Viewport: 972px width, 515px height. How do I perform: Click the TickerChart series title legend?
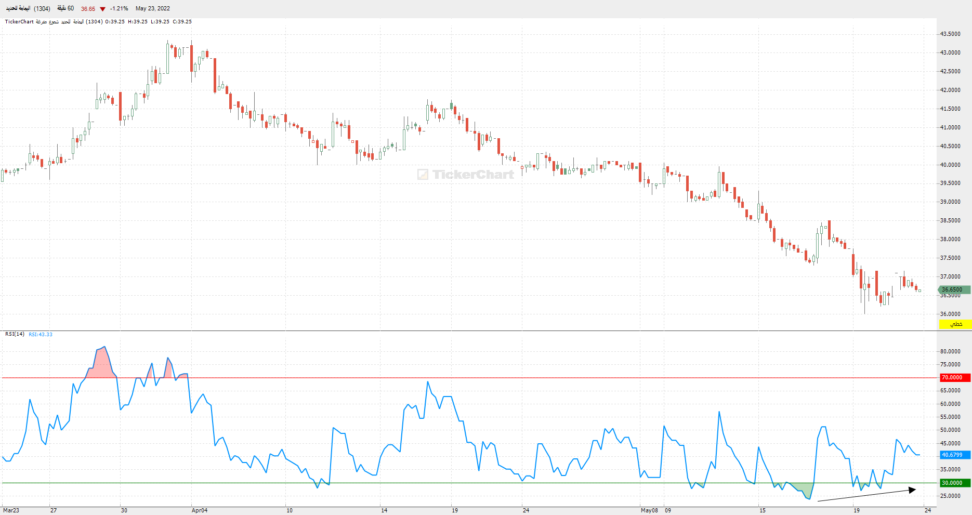(98, 22)
